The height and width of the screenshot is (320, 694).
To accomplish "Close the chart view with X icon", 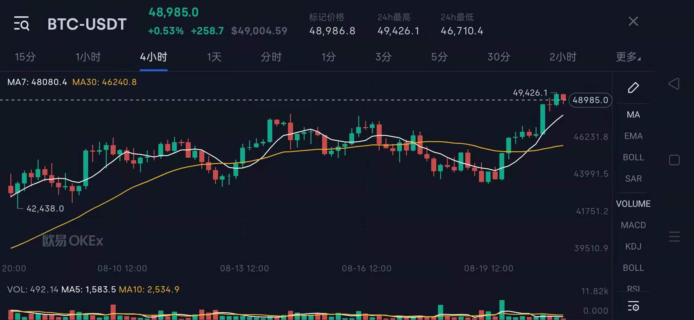I will (x=633, y=21).
